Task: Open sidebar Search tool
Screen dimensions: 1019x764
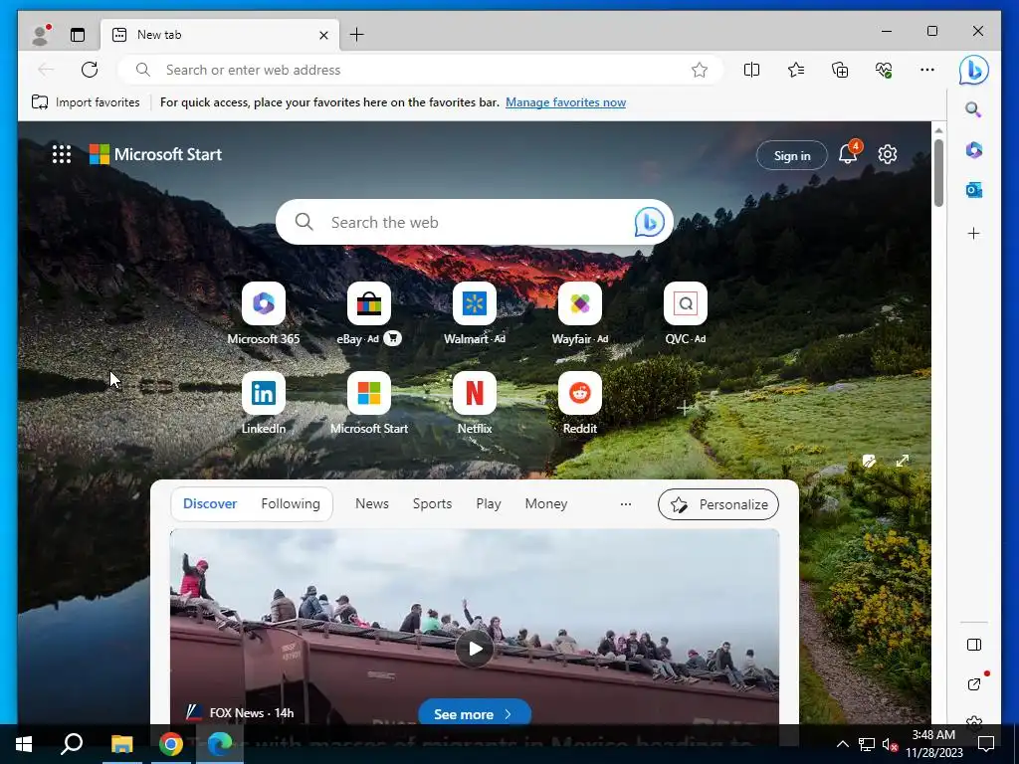Action: click(973, 109)
